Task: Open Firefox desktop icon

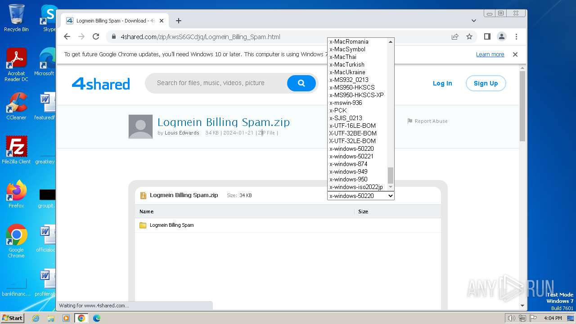Action: tap(16, 194)
